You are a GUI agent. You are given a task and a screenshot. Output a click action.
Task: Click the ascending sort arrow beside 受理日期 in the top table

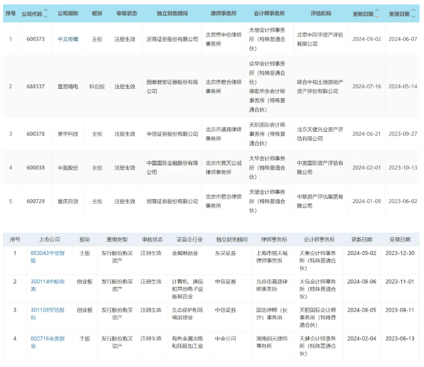tap(413, 11)
